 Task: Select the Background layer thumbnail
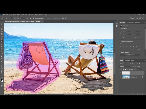[x=126, y=77]
